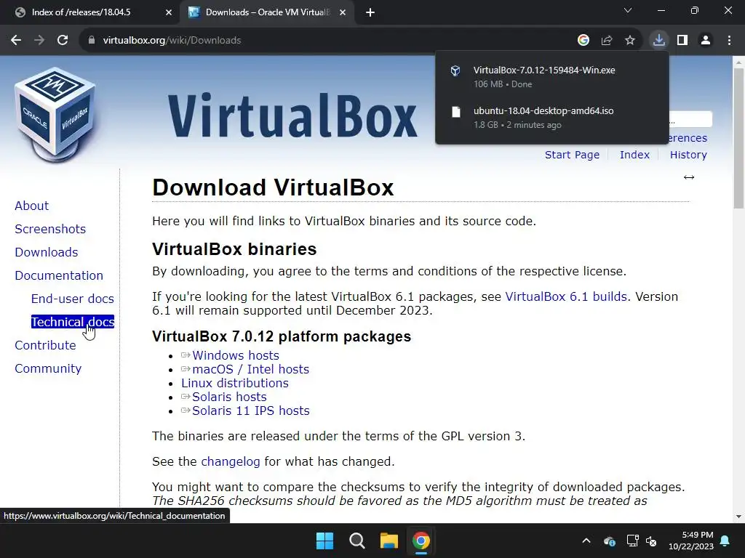Open the Chrome three-dot menu
Image resolution: width=745 pixels, height=558 pixels.
(729, 41)
